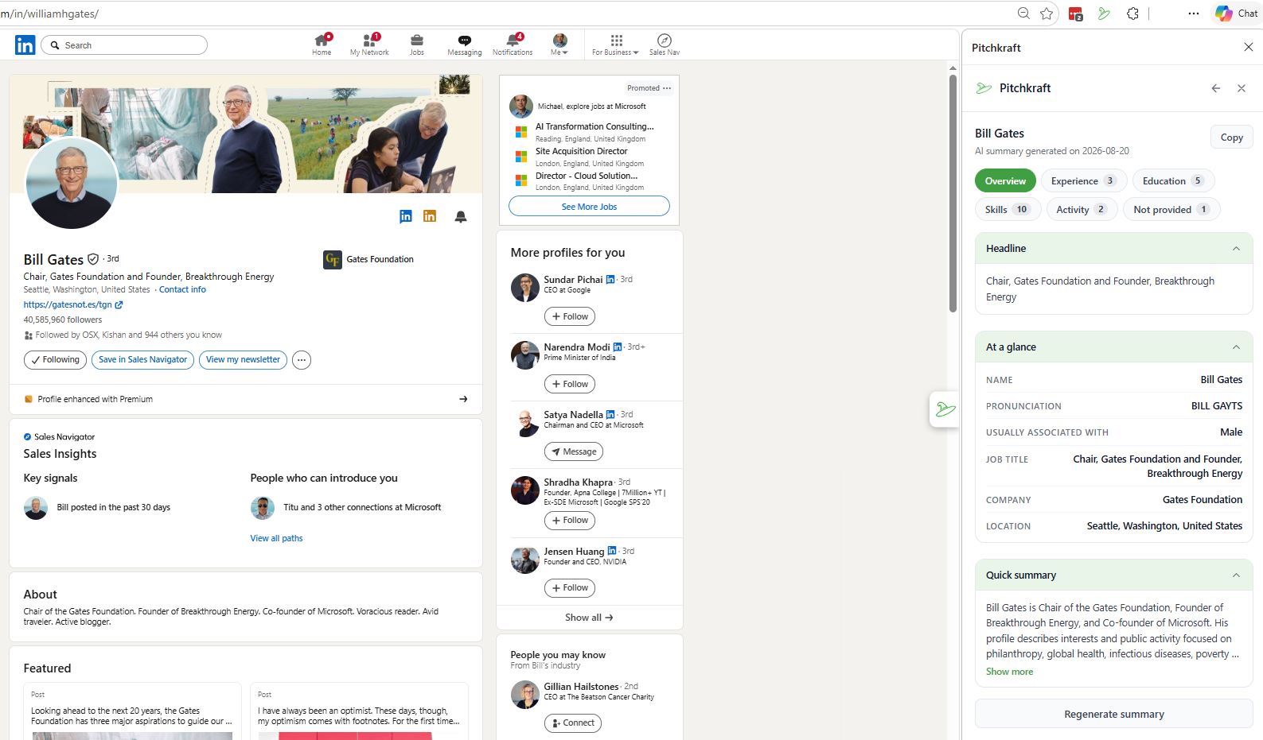Toggle the notification bell for Bill Gates
This screenshot has height=740, width=1263.
(x=460, y=216)
